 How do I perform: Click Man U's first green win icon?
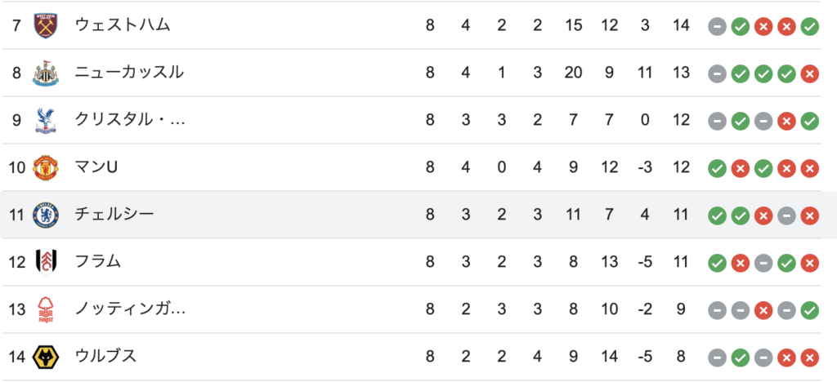pyautogui.click(x=717, y=168)
